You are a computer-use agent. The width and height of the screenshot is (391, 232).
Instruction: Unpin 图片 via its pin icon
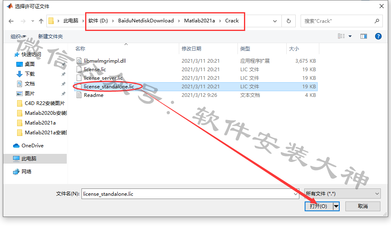click(64, 94)
